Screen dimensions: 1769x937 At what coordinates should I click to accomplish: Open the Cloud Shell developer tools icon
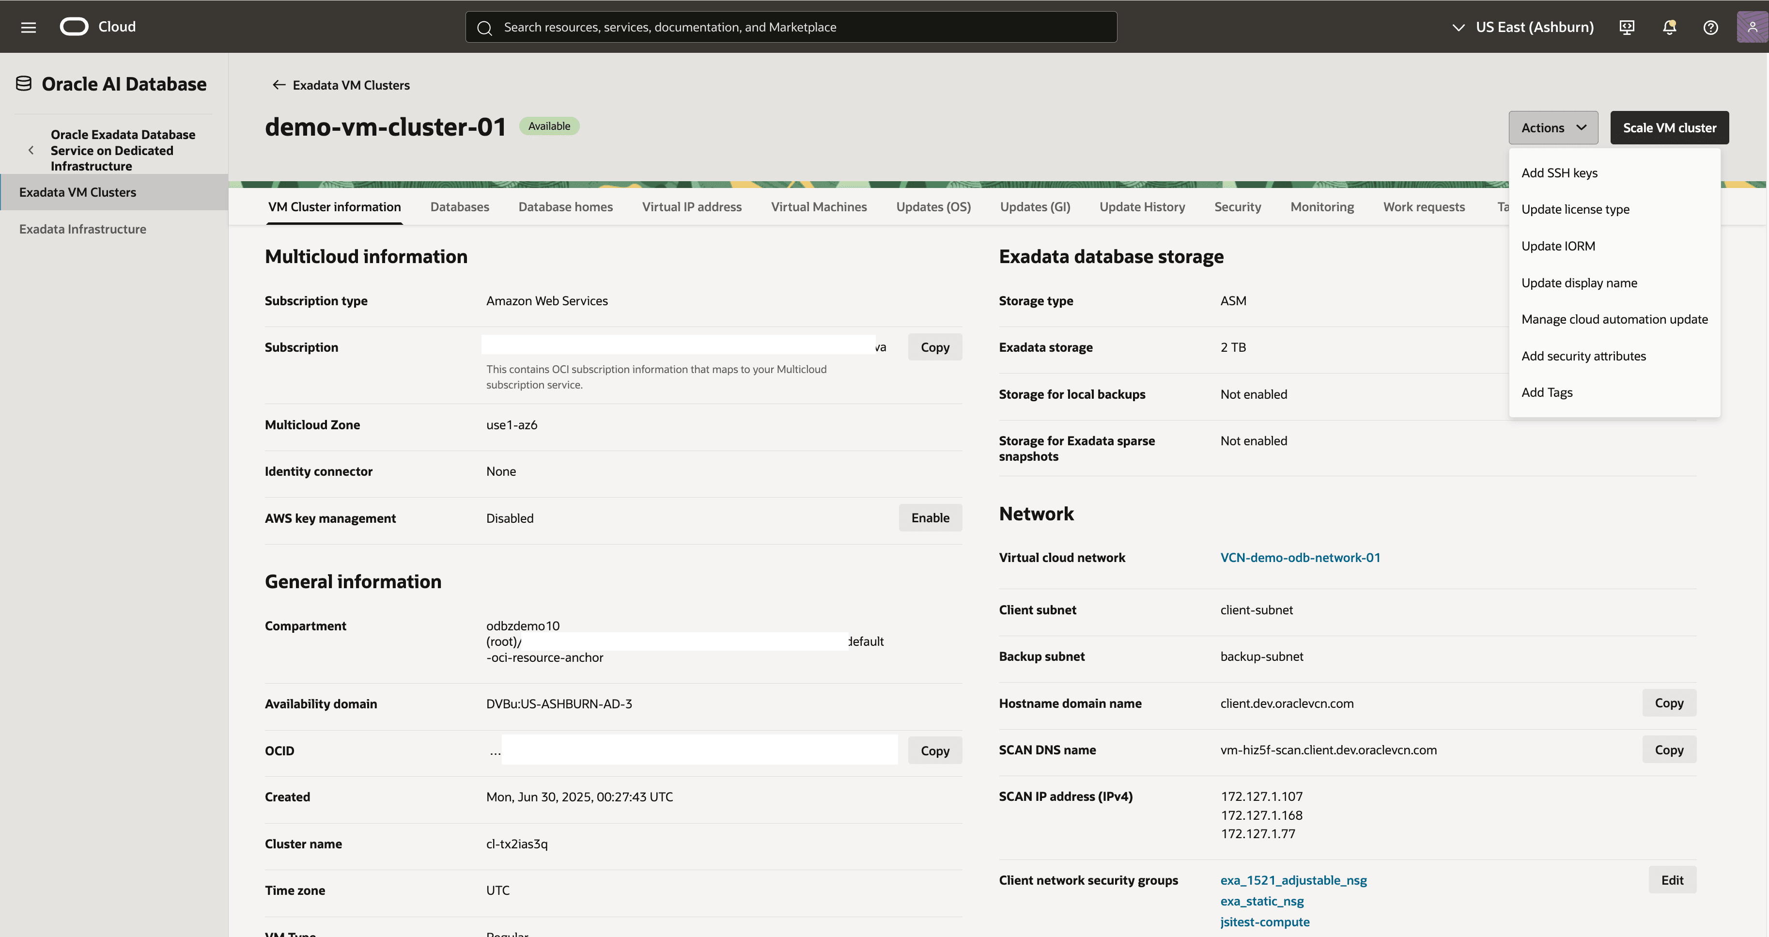1627,27
